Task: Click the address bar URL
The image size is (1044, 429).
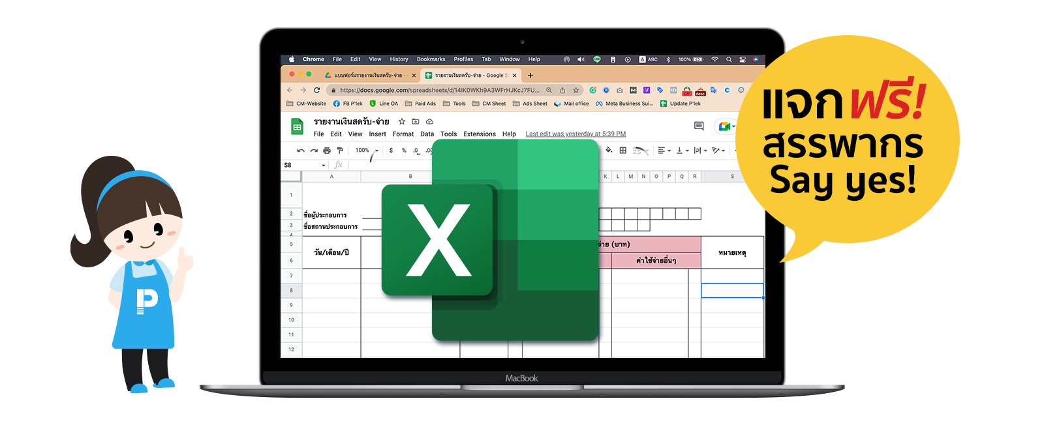Action: 439,90
